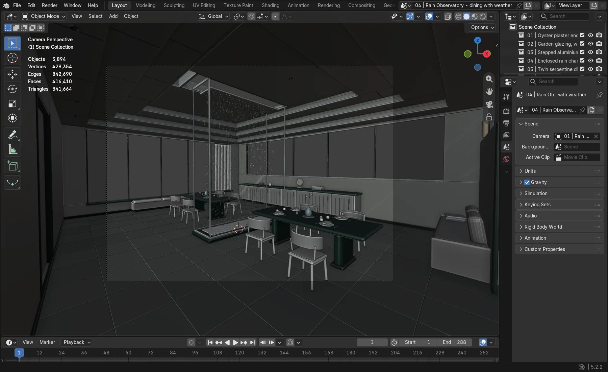Hide collection 01 Oyster plaster via eye

coord(590,35)
